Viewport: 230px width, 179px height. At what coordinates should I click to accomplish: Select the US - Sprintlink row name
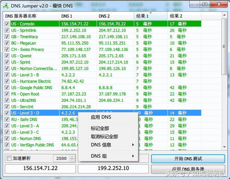point(24,30)
